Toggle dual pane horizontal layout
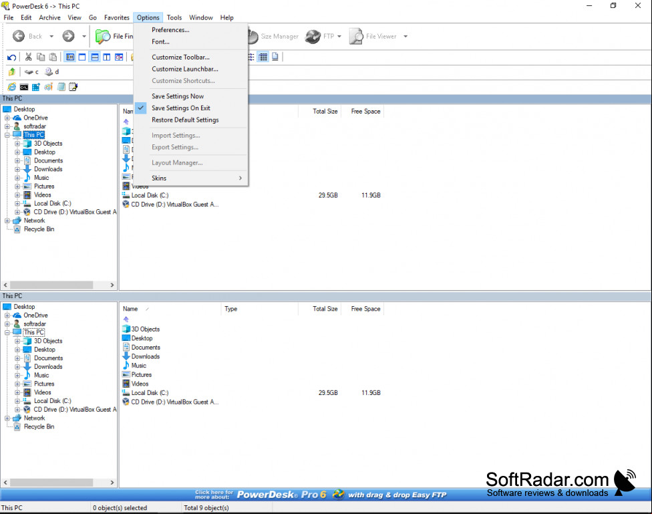 click(95, 57)
